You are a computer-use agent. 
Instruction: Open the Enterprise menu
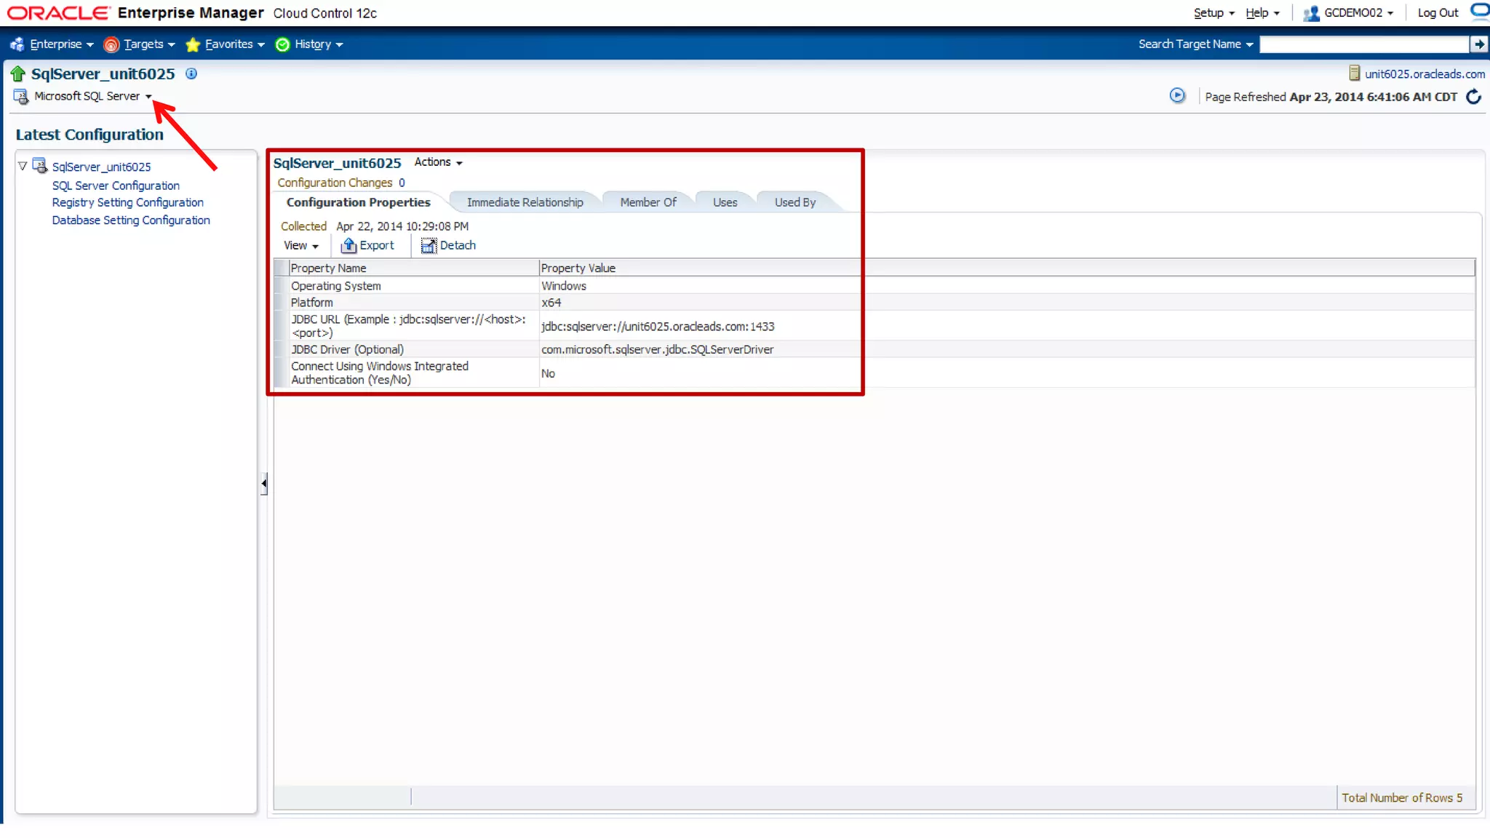[62, 44]
